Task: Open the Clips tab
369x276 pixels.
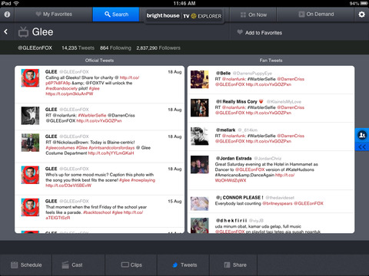Action: click(131, 265)
